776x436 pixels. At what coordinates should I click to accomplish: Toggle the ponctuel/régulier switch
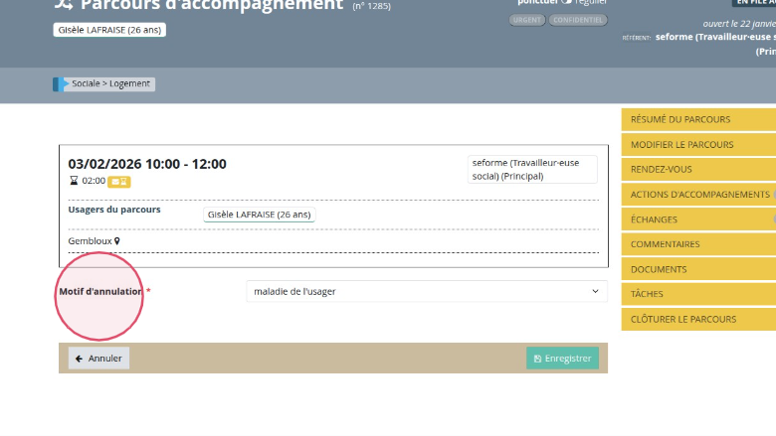click(x=566, y=3)
